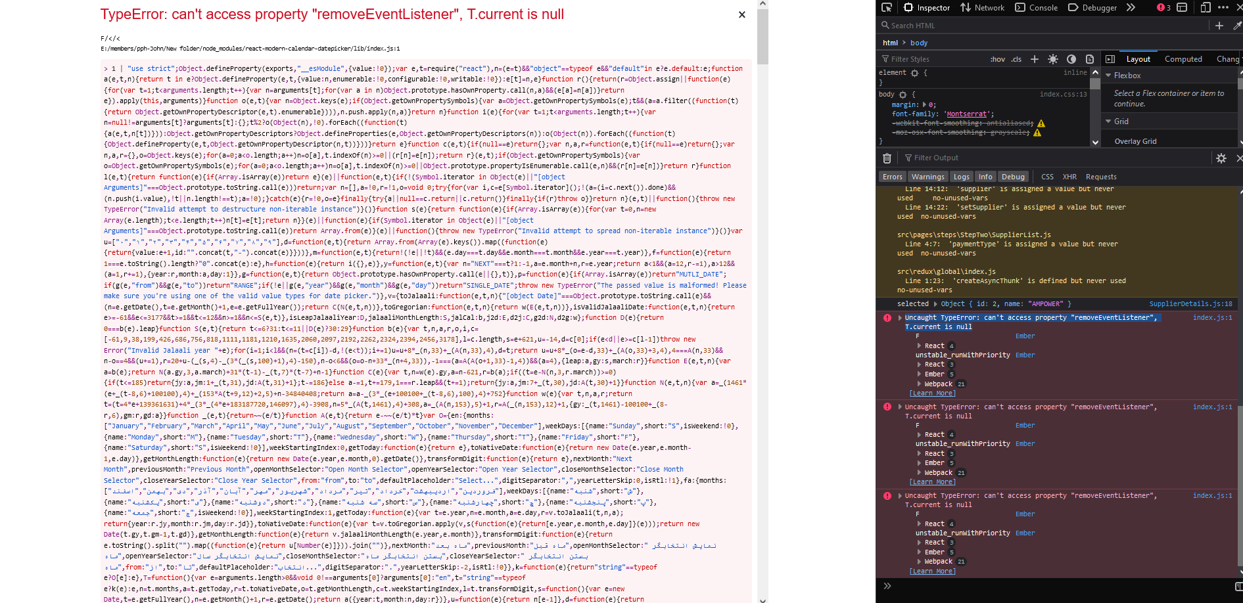Open console settings gear
Viewport: 1243px width, 603px height.
coord(1221,158)
